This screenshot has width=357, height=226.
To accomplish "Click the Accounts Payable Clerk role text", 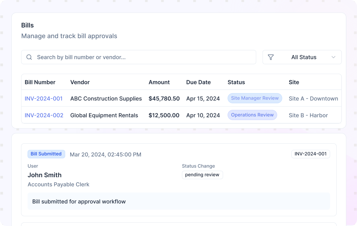I will 59,185.
